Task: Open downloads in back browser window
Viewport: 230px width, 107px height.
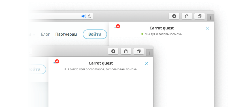Action: (174, 16)
